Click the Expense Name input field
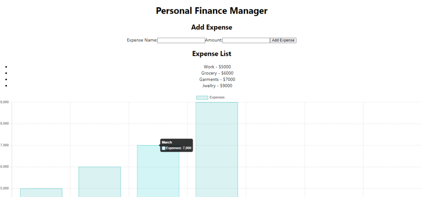The height and width of the screenshot is (197, 423). coord(181,41)
